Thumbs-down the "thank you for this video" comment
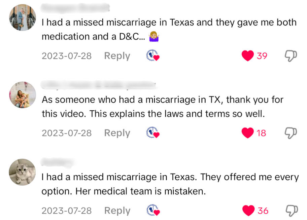307x220 pixels. [x=291, y=133]
